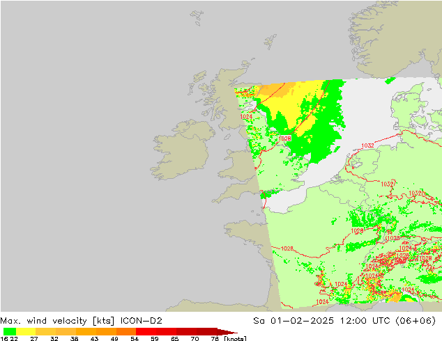The width and height of the screenshot is (442, 341).
Task: Click the '1032' isobar label near the German Bight
Action: coord(367,145)
